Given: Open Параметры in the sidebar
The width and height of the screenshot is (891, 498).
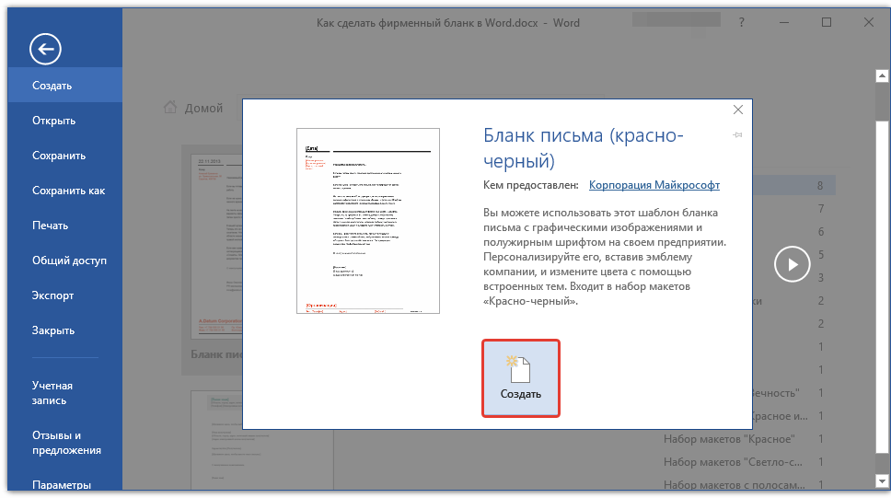Looking at the screenshot, I should click(x=61, y=485).
